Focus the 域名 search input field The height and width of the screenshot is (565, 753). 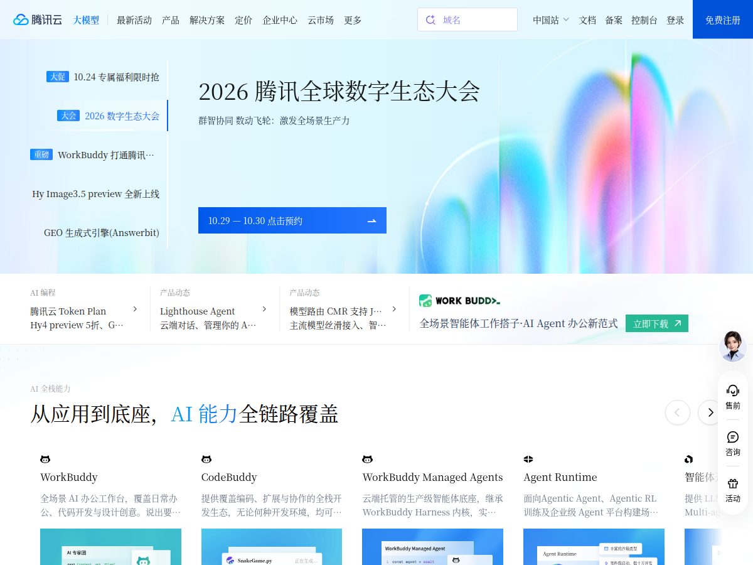467,19
